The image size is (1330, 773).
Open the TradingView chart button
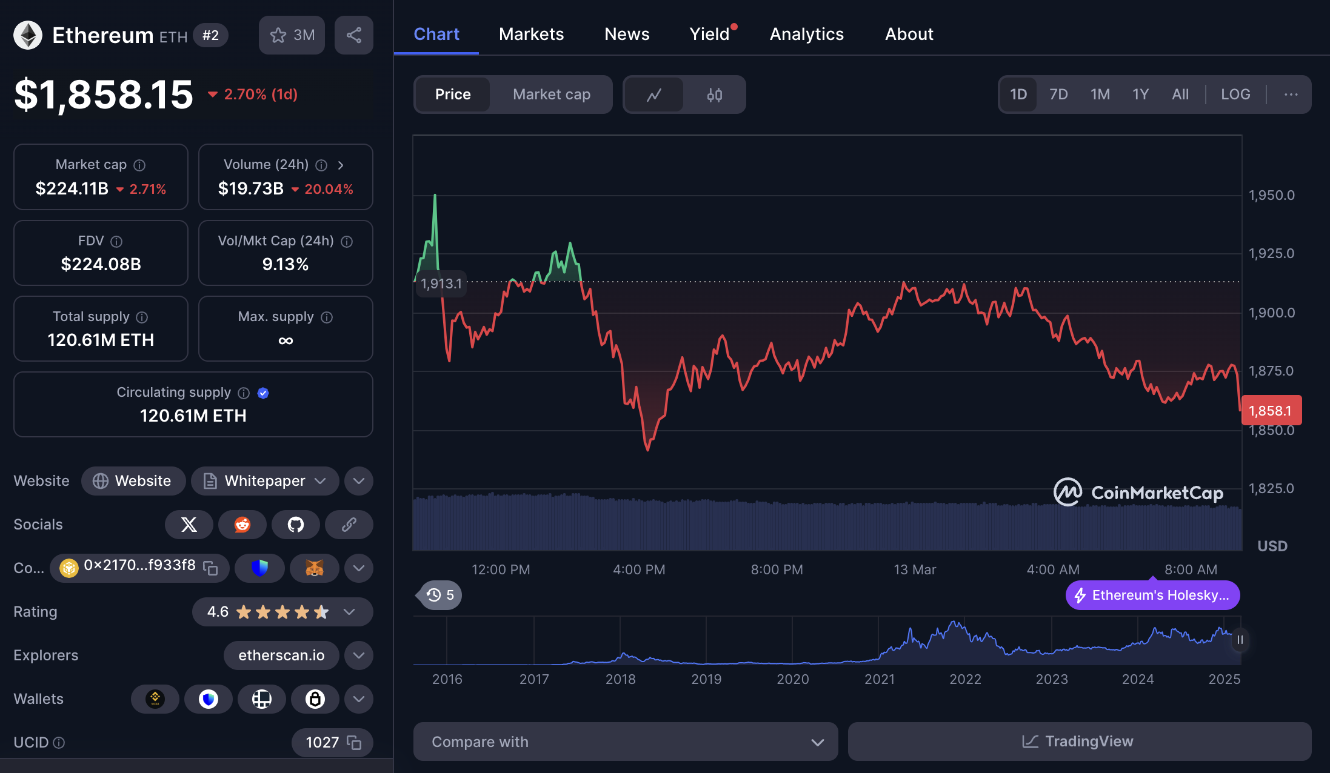pyautogui.click(x=1080, y=741)
